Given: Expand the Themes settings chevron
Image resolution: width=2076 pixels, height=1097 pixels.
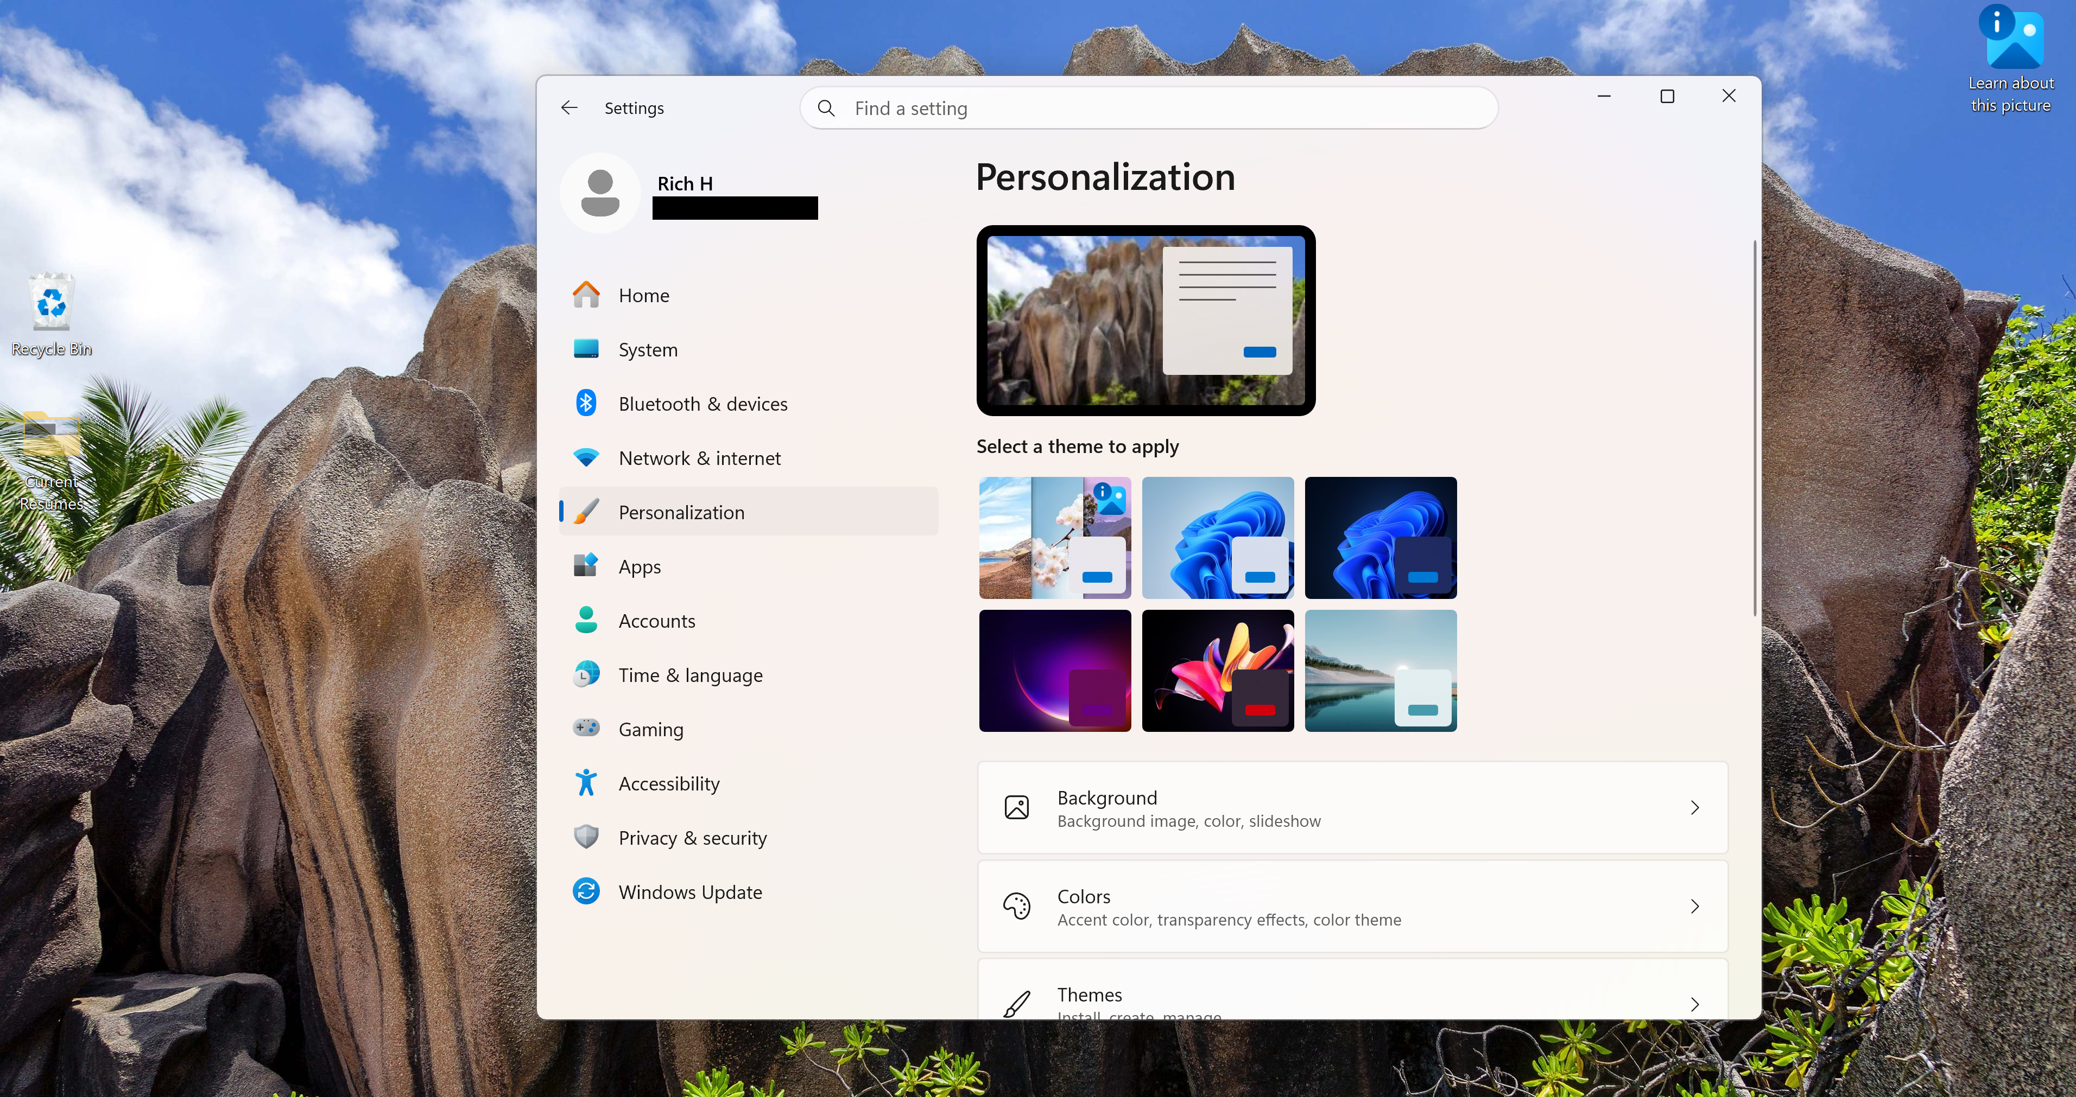Looking at the screenshot, I should [x=1694, y=1004].
